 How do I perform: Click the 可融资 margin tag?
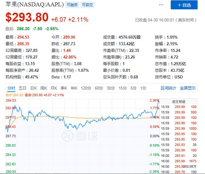click(x=72, y=5)
